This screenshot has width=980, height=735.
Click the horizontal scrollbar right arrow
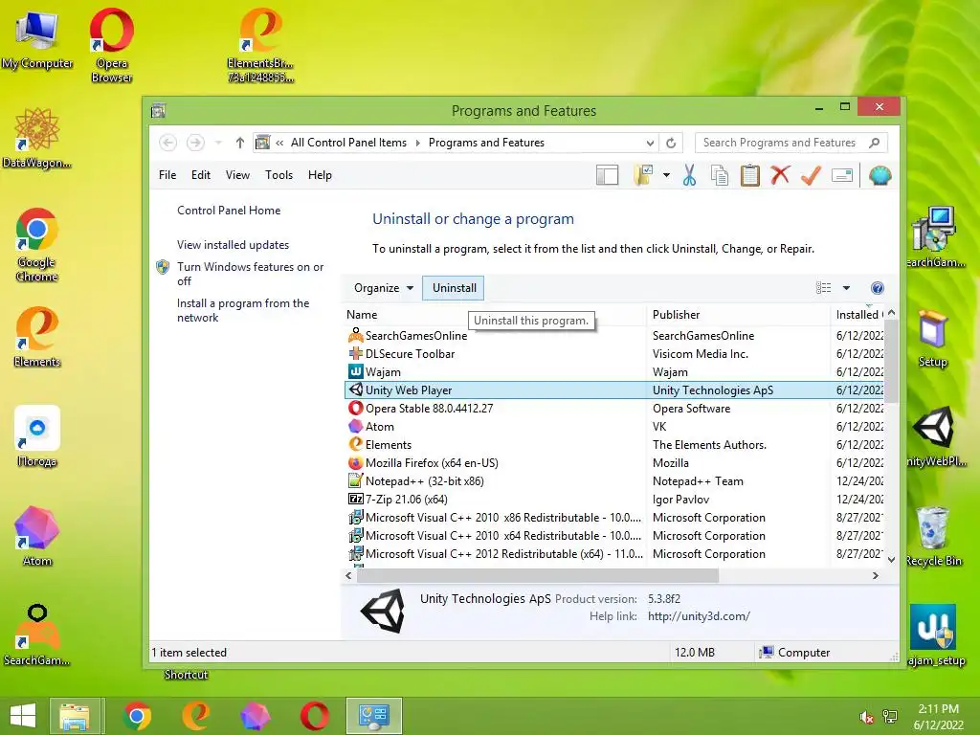[x=876, y=575]
